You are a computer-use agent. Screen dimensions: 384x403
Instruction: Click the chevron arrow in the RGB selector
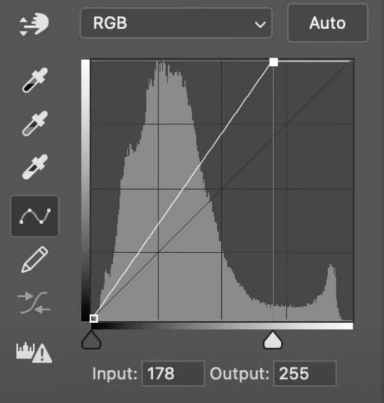(x=260, y=25)
